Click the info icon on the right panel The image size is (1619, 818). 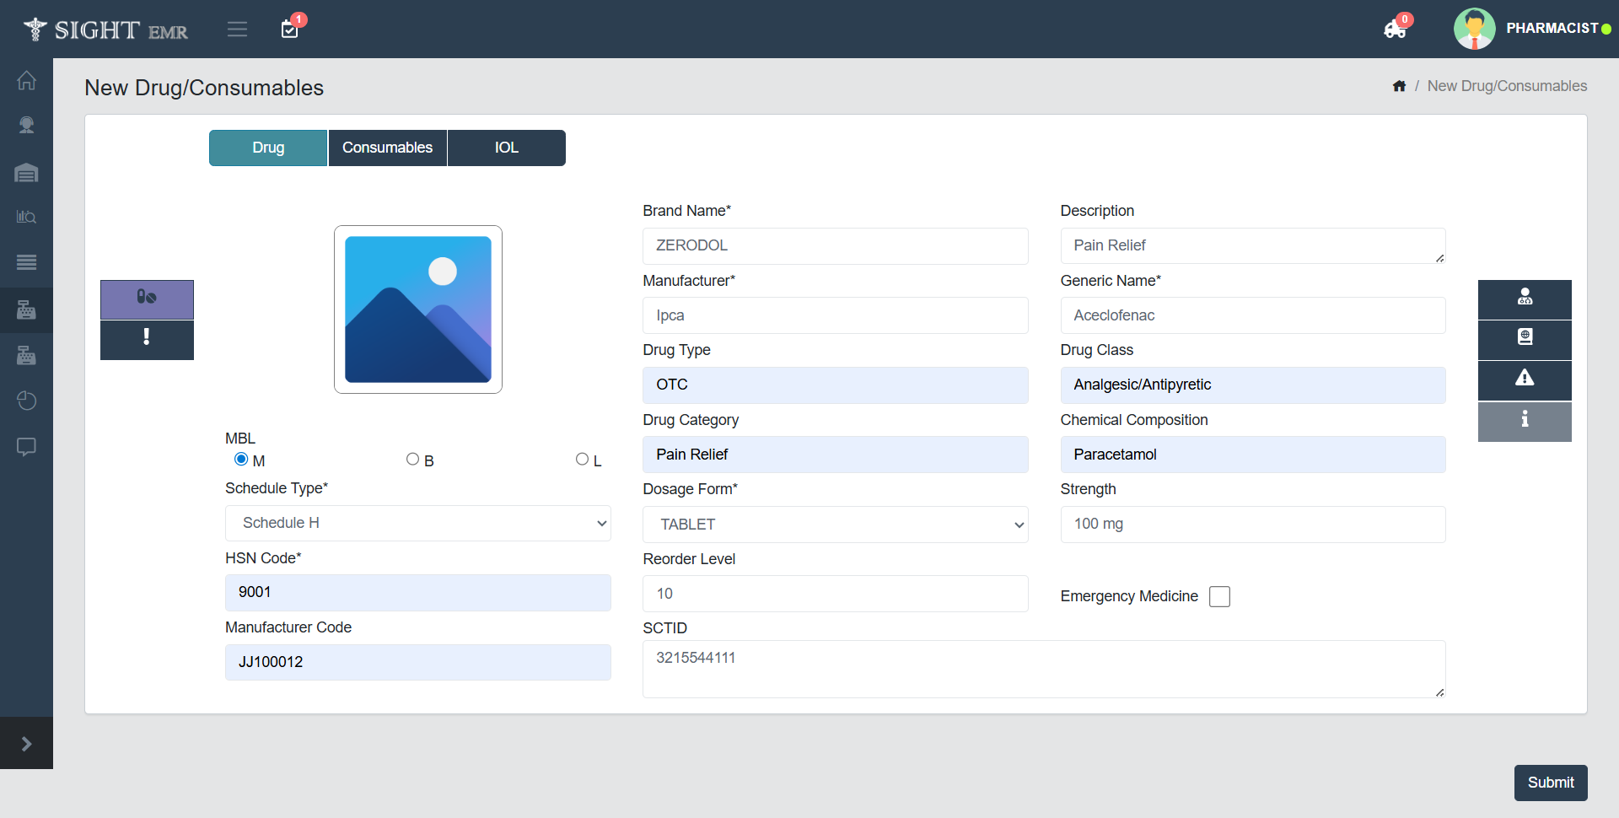tap(1524, 420)
